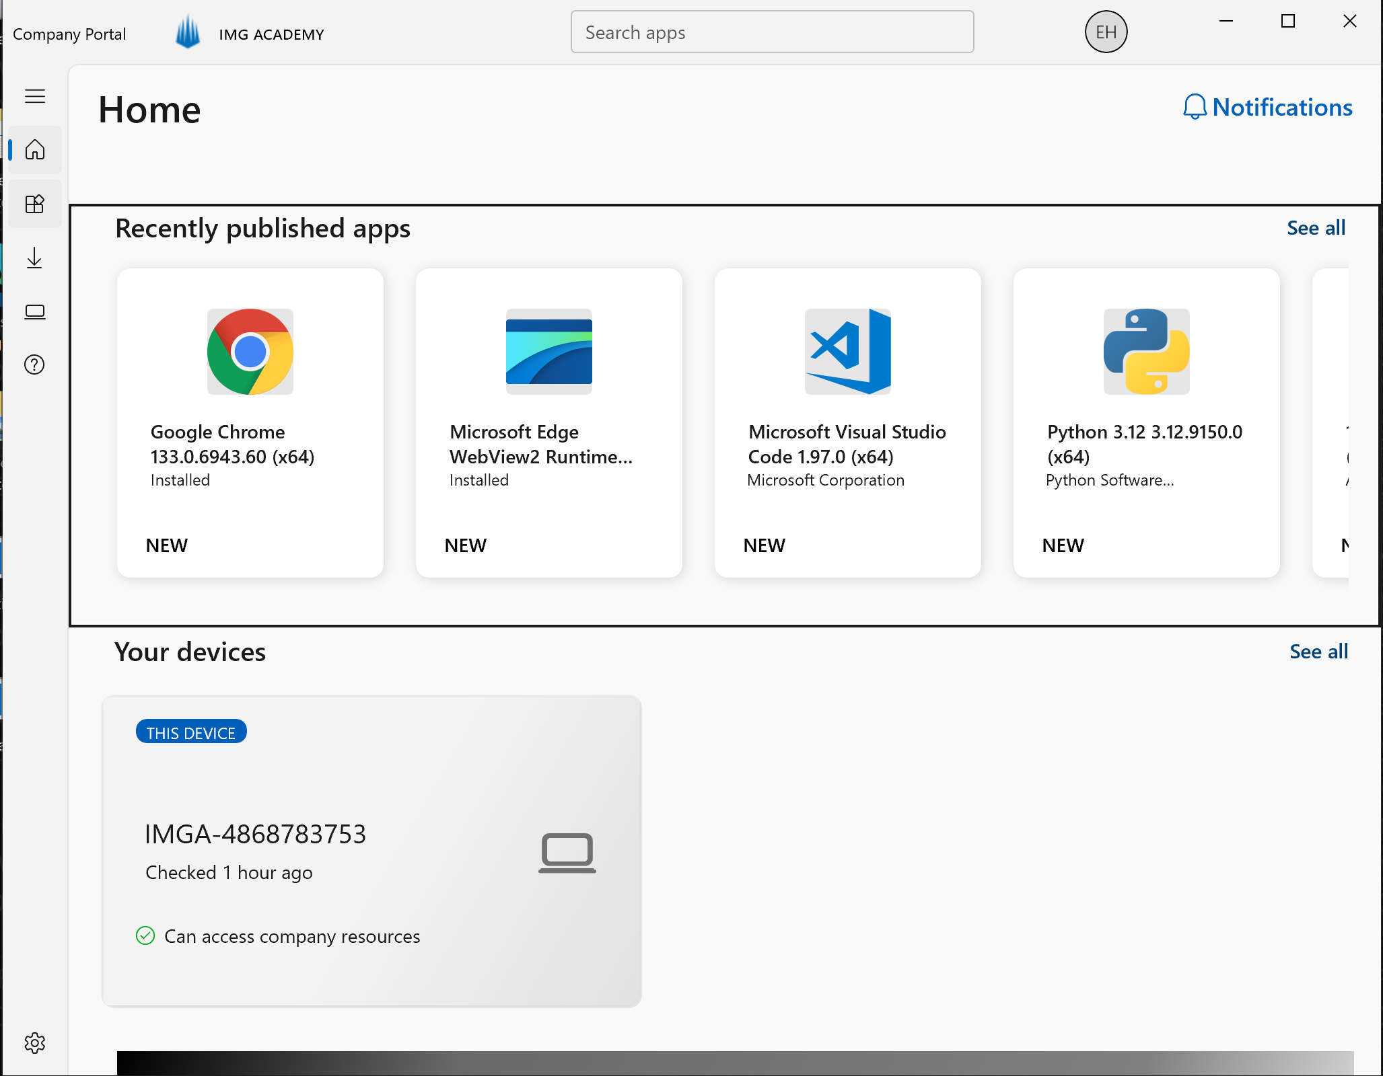Viewport: 1383px width, 1076px height.
Task: Select Google Chrome 133.0.6943.60 title text
Action: [232, 444]
